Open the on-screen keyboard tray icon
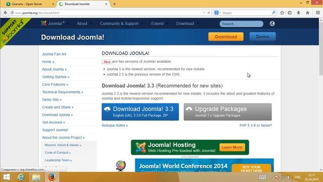 click(x=262, y=177)
